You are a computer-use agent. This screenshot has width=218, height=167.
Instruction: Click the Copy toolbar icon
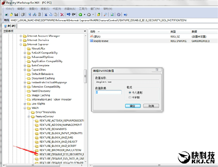point(51,14)
